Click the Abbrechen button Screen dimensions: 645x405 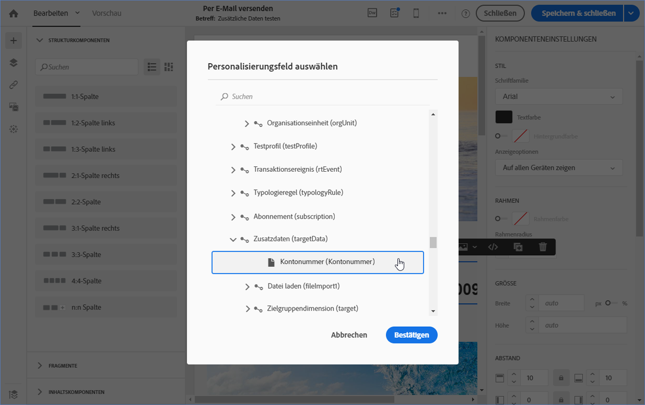tap(349, 335)
